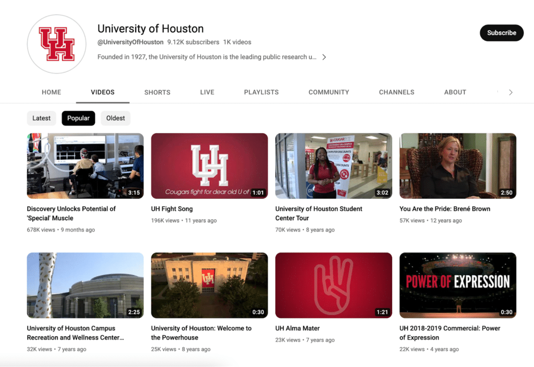534x367 pixels.
Task: Click '70K views • 8 years ago' text
Action: click(x=305, y=230)
